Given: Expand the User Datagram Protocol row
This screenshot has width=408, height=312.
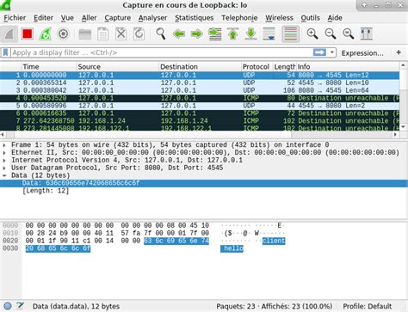Looking at the screenshot, I should (x=4, y=168).
